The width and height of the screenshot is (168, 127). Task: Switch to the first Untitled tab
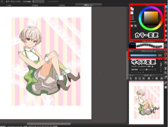point(35,5)
